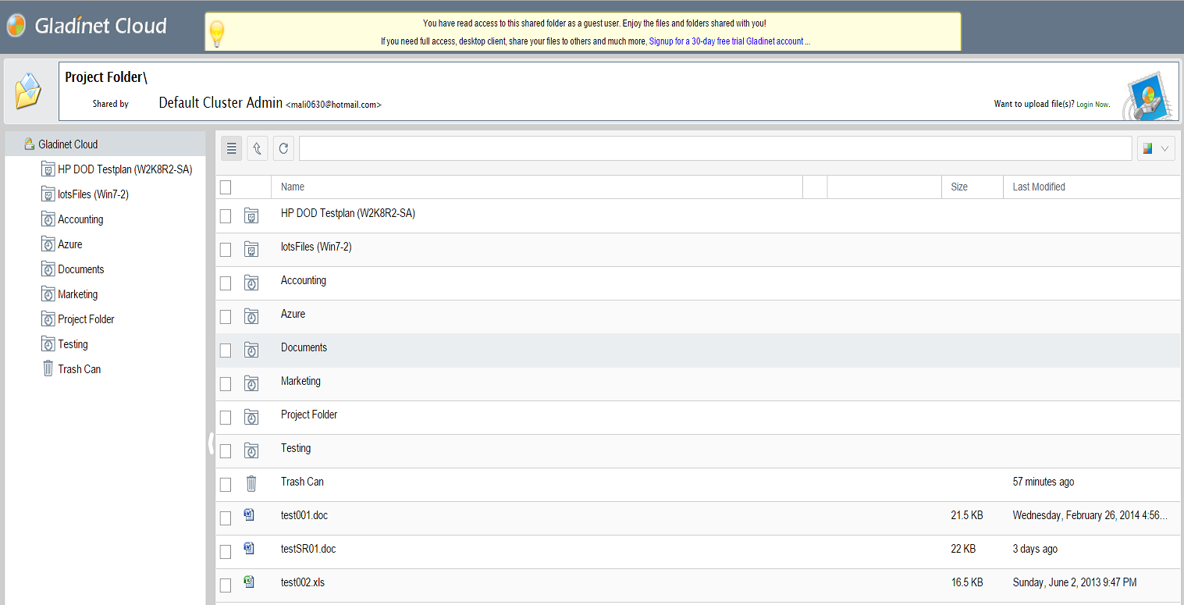Open the Trash Can icon in the sidebar
This screenshot has height=605, width=1184.
(48, 368)
